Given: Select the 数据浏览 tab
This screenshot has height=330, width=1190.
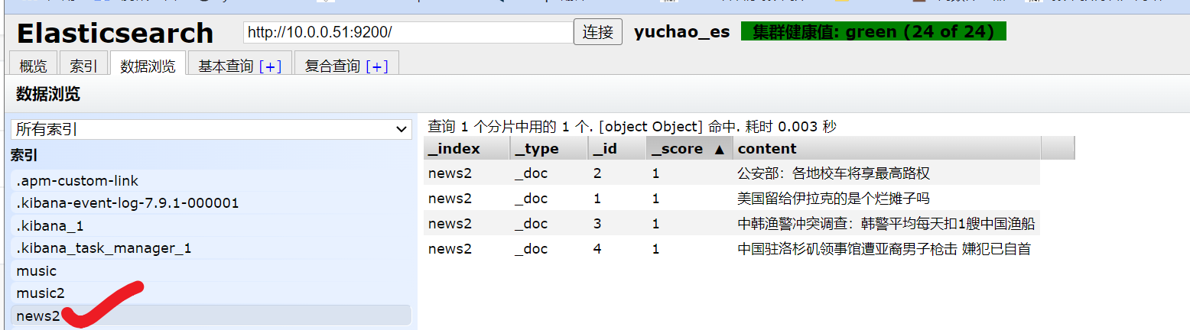Looking at the screenshot, I should (148, 66).
